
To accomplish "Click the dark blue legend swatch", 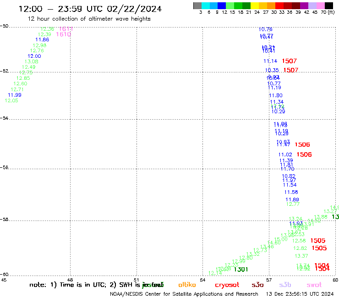I will coord(222,6).
